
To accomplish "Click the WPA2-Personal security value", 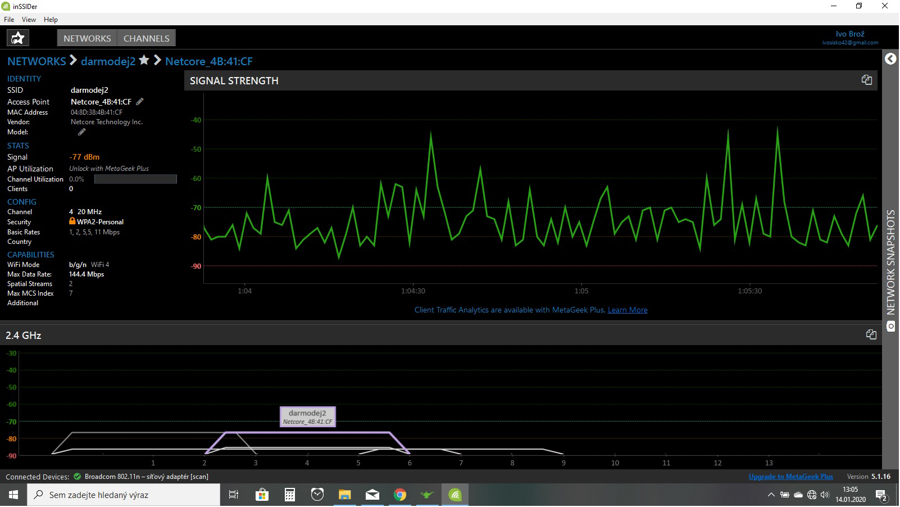I will 100,222.
